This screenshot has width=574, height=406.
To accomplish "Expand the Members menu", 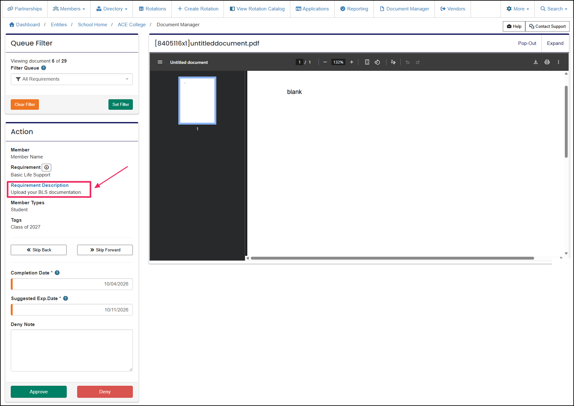I will point(69,9).
